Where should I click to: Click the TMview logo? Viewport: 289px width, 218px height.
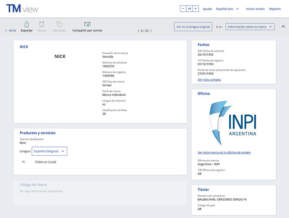coord(22,9)
